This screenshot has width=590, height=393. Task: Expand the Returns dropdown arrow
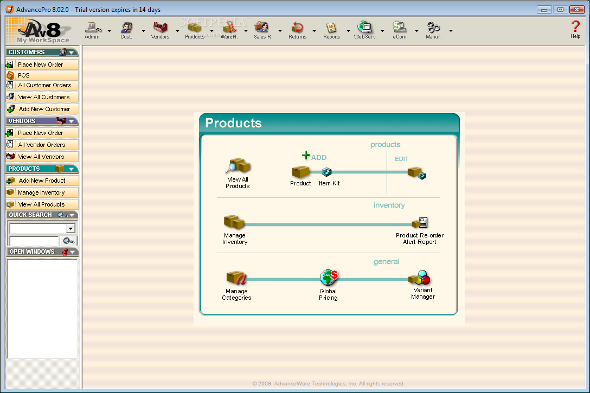click(314, 31)
